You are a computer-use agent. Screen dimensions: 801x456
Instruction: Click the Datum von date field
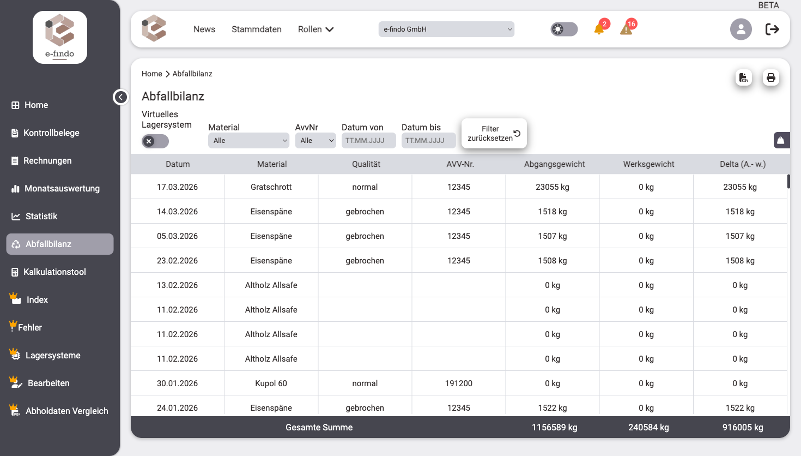pos(368,141)
